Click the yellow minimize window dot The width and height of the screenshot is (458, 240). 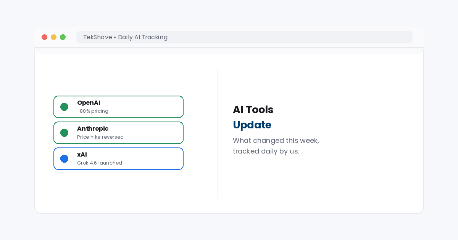pyautogui.click(x=53, y=37)
